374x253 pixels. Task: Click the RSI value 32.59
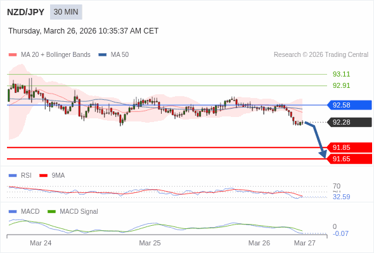pyautogui.click(x=341, y=197)
